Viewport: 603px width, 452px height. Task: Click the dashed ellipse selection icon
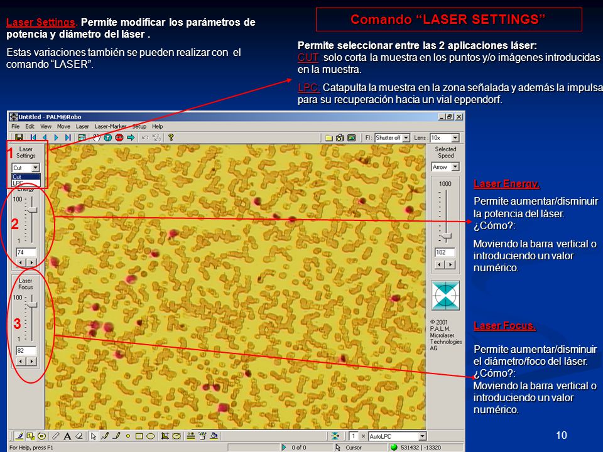[177, 436]
